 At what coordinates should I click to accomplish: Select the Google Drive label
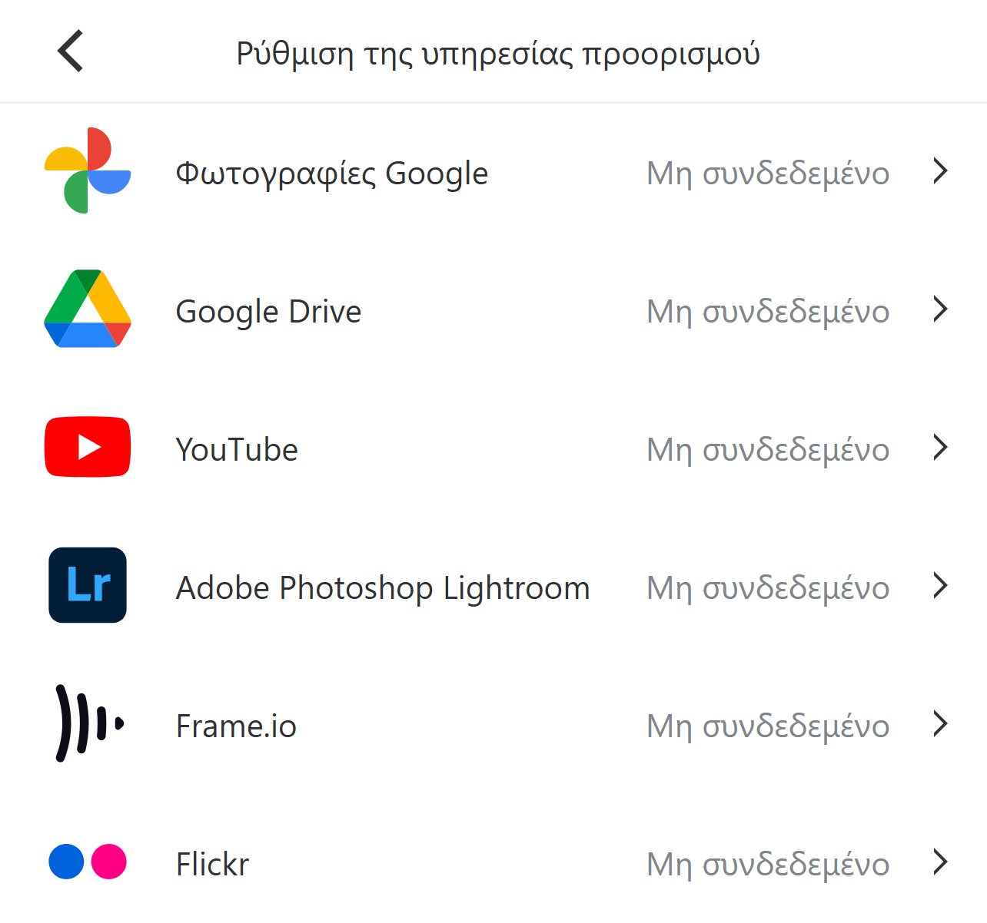click(268, 312)
